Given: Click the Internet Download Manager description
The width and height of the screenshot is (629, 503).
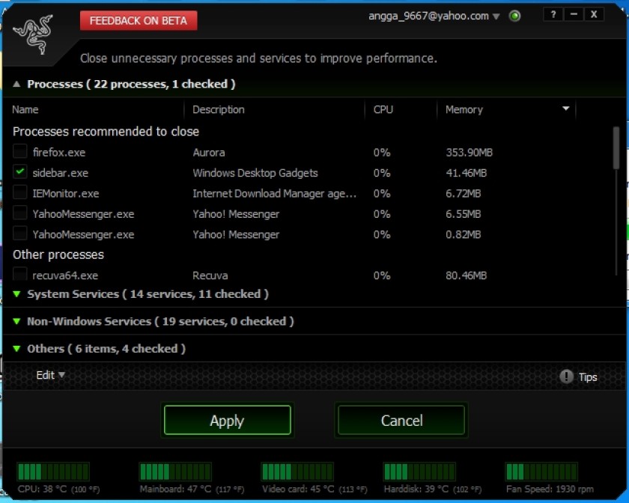Looking at the screenshot, I should (x=274, y=193).
